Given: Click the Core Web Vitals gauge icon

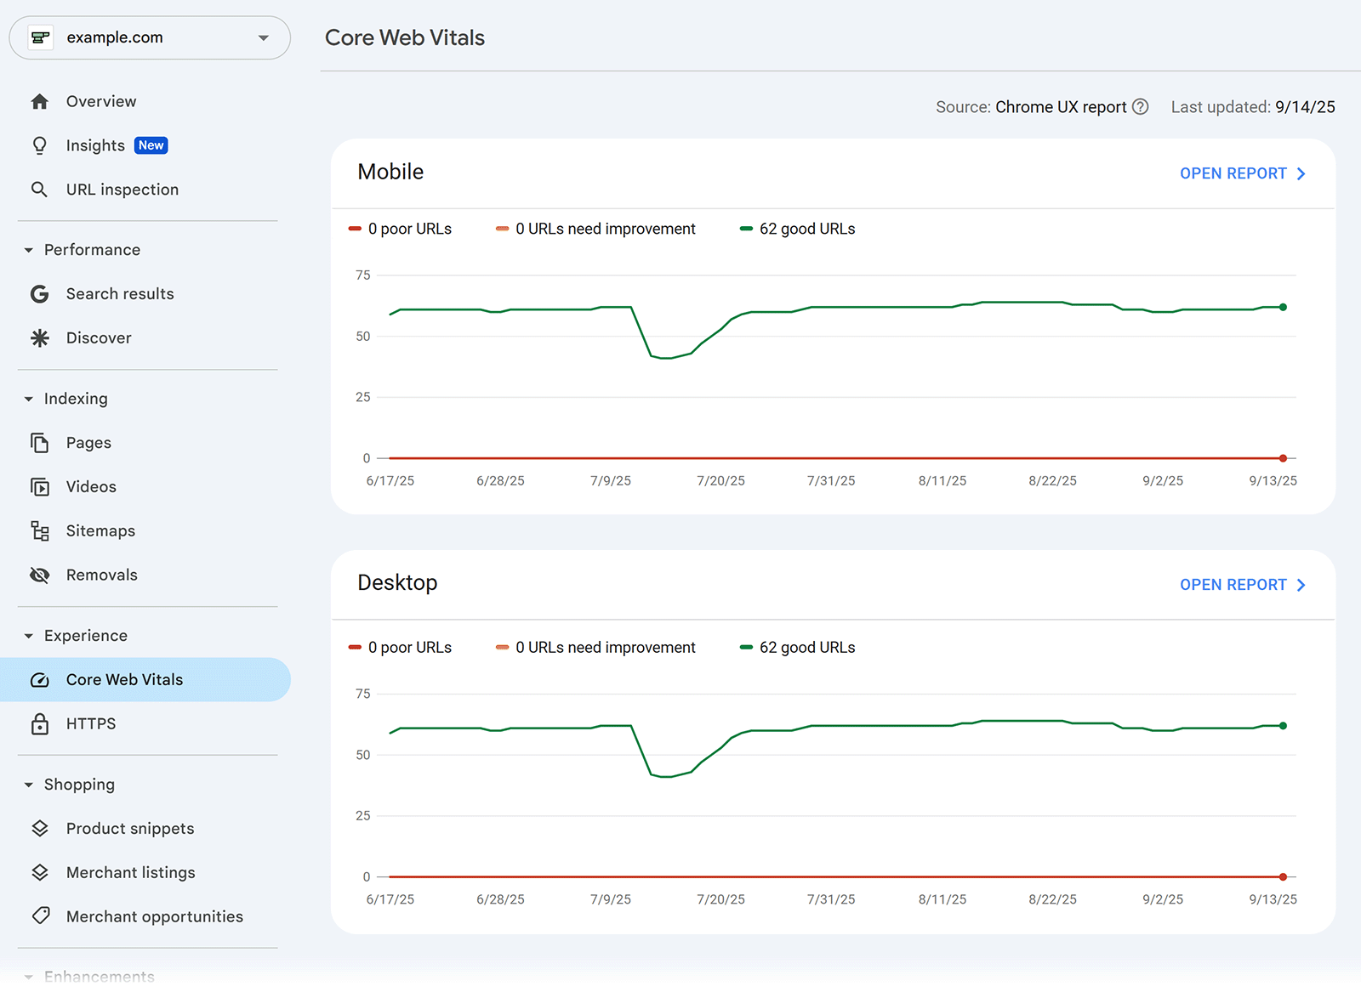Looking at the screenshot, I should click(39, 679).
